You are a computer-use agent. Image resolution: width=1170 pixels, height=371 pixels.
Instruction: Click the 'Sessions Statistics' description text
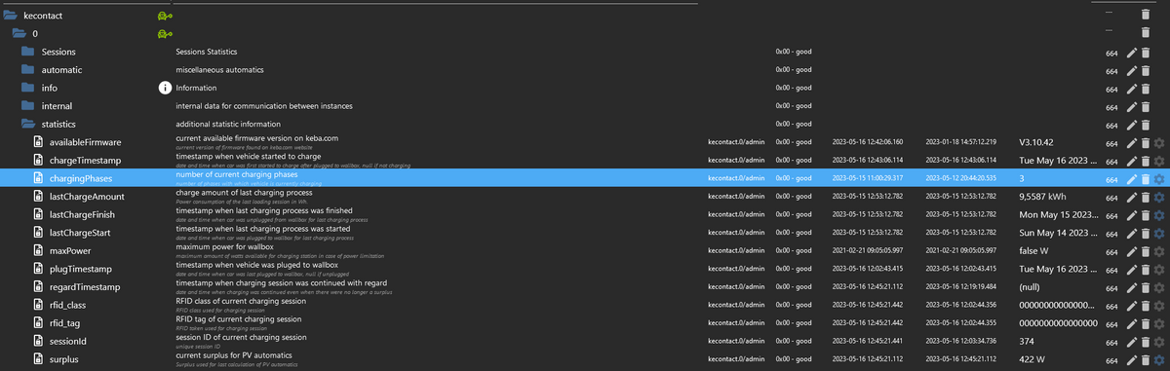tap(206, 53)
